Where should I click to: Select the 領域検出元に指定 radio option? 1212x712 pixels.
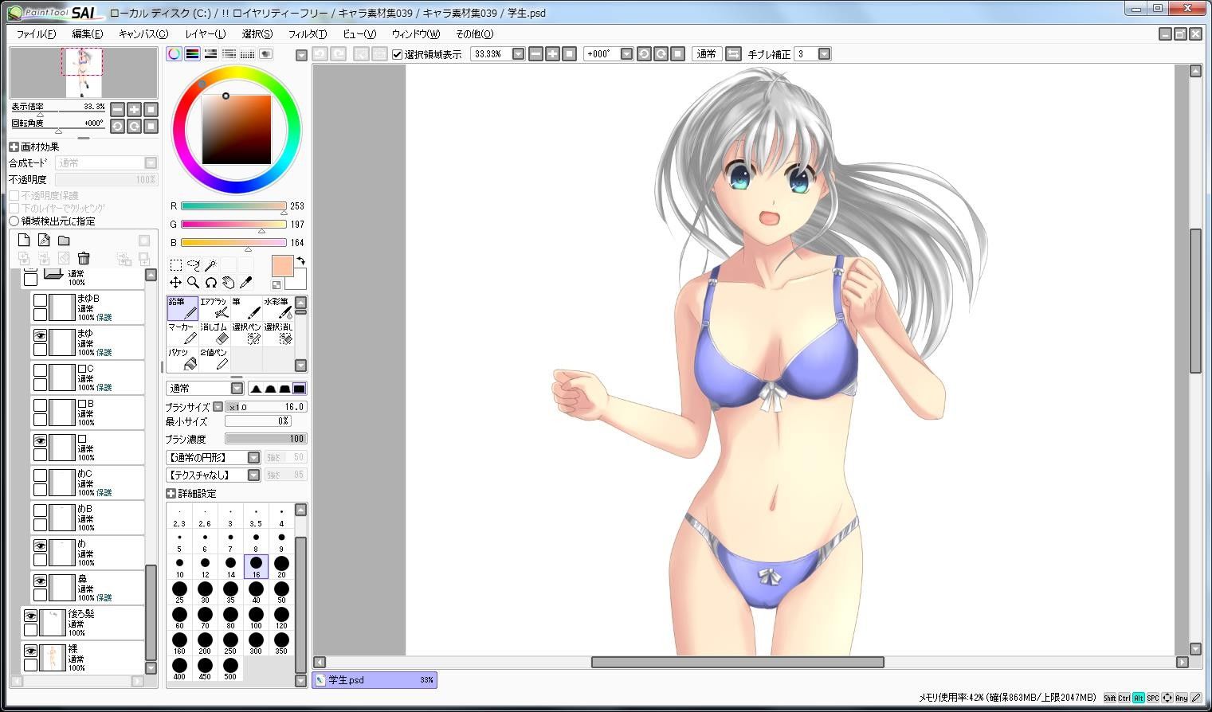point(14,221)
